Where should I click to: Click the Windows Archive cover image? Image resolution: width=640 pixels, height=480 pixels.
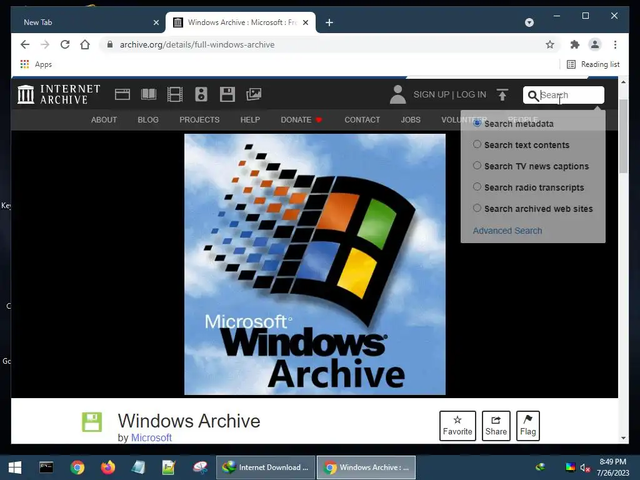[x=315, y=264]
